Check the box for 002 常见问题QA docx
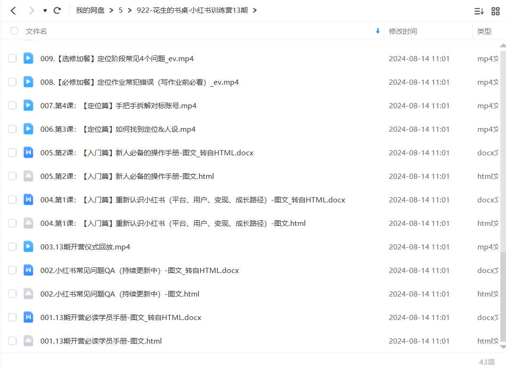Viewport: 506px width, 369px height. coord(12,270)
